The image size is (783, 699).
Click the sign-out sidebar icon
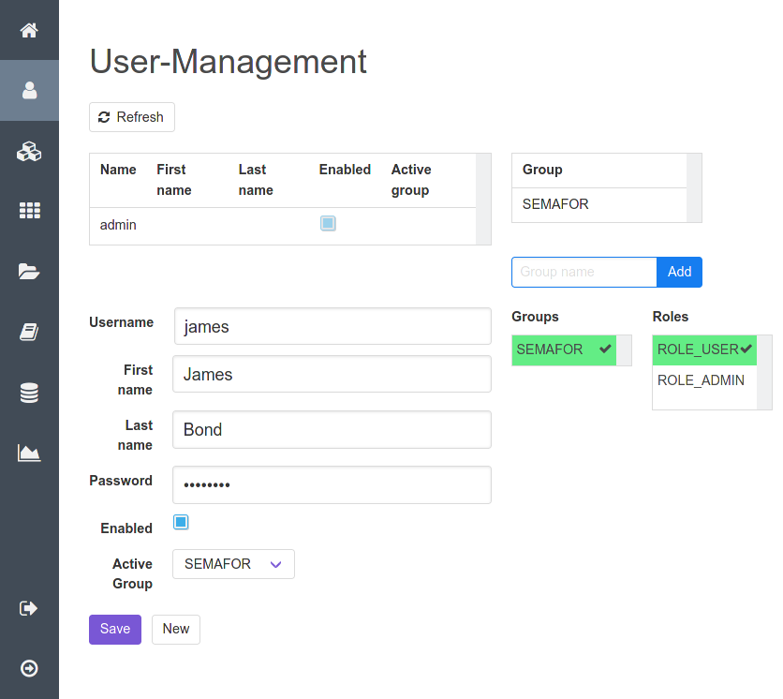(x=28, y=608)
